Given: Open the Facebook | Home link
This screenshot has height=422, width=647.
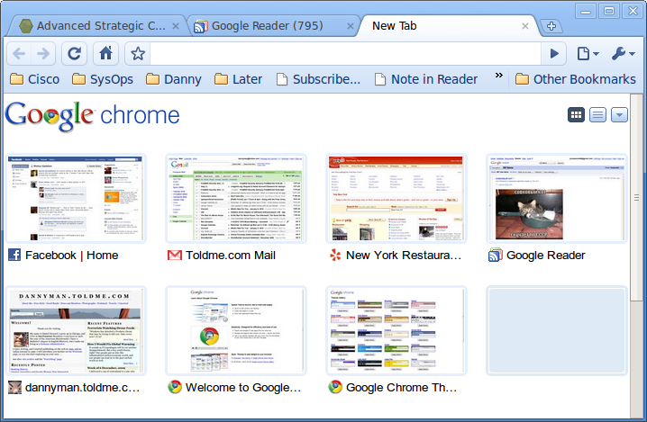Looking at the screenshot, I should click(71, 255).
